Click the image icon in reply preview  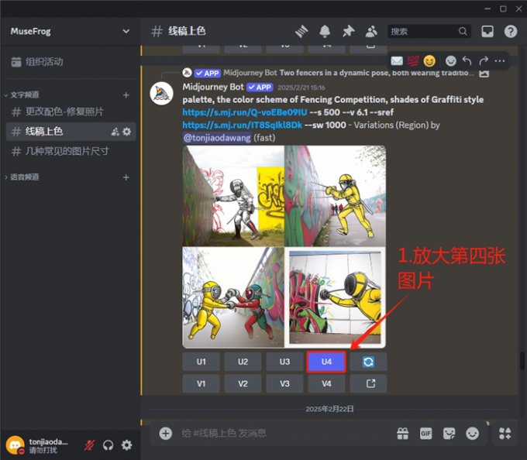[484, 74]
